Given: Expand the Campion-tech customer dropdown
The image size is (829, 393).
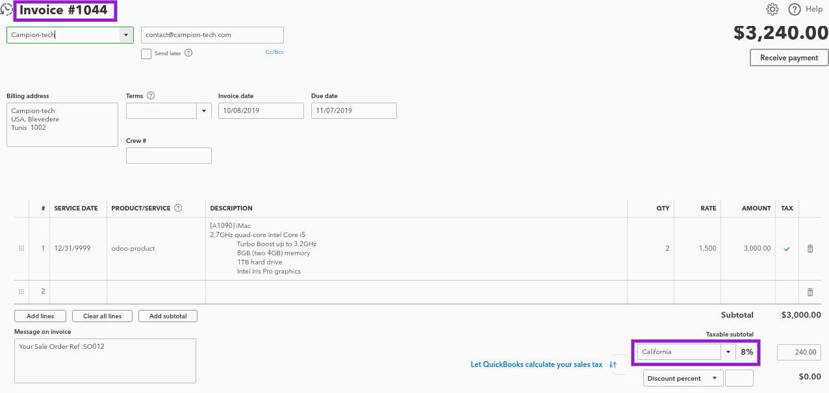Looking at the screenshot, I should point(126,35).
